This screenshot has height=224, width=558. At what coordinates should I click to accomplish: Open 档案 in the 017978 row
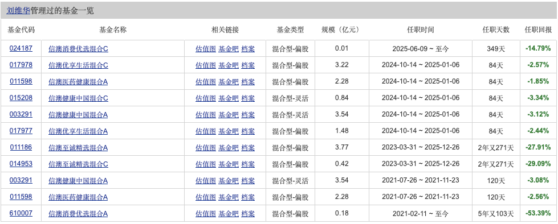tap(248, 65)
